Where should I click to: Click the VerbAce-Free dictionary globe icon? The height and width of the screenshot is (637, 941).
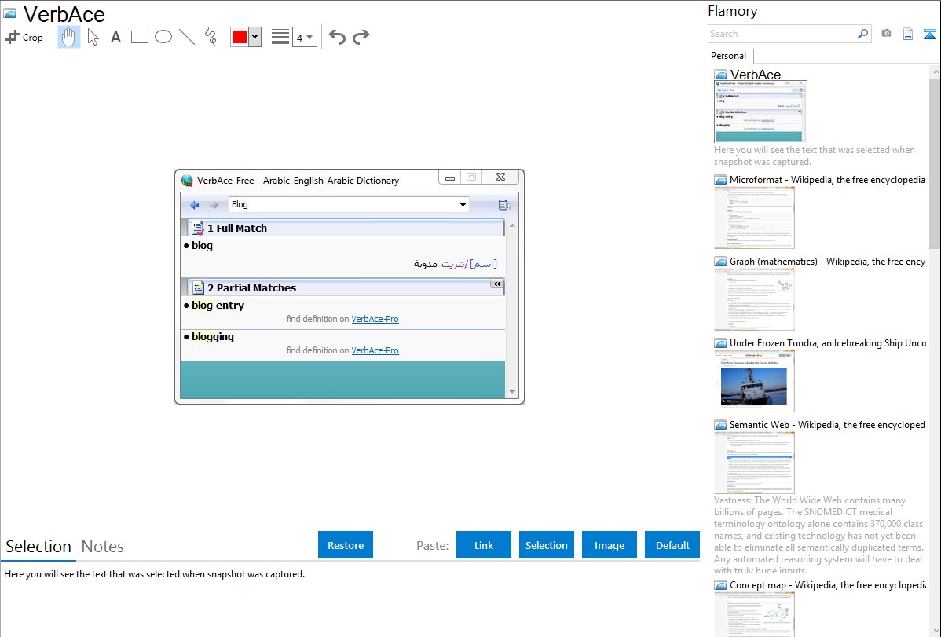[187, 180]
